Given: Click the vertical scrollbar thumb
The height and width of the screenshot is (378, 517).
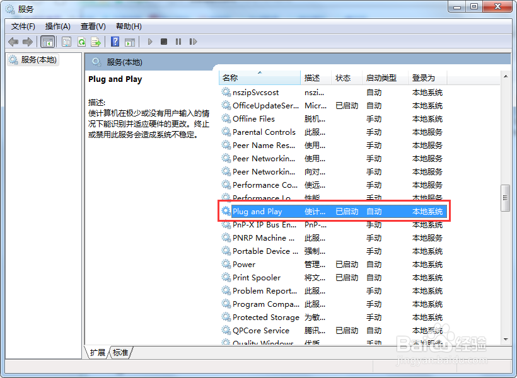Looking at the screenshot, I should click(505, 198).
